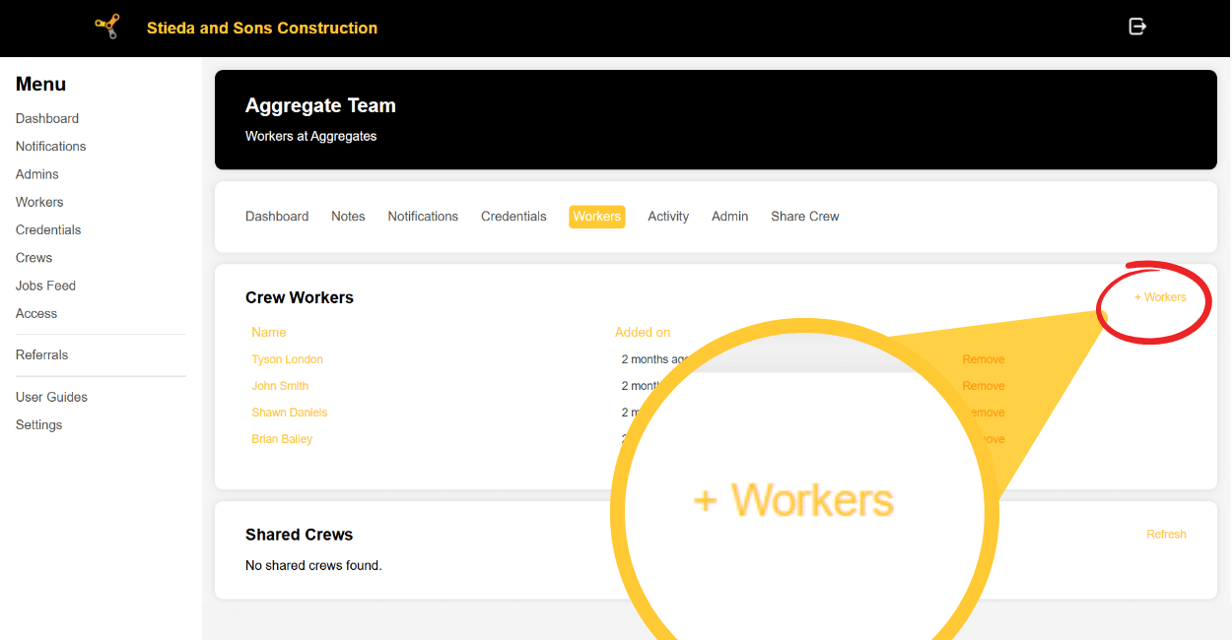
Task: Click the logout icon in top bar
Action: point(1137,27)
